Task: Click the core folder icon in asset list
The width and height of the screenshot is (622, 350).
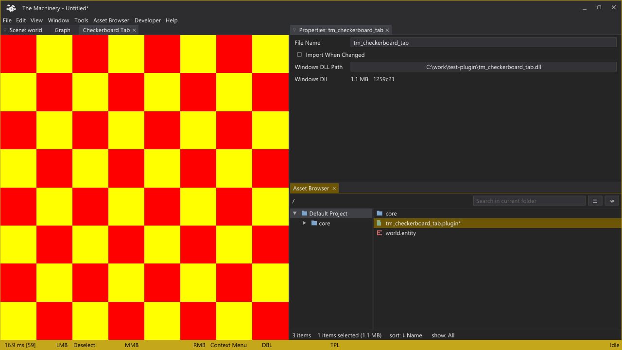Action: pyautogui.click(x=380, y=213)
